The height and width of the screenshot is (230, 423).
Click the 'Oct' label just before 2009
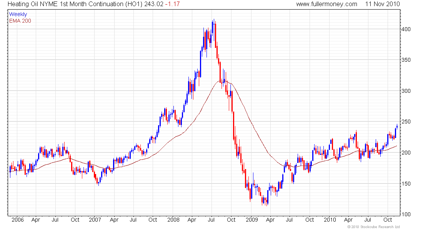point(231,220)
